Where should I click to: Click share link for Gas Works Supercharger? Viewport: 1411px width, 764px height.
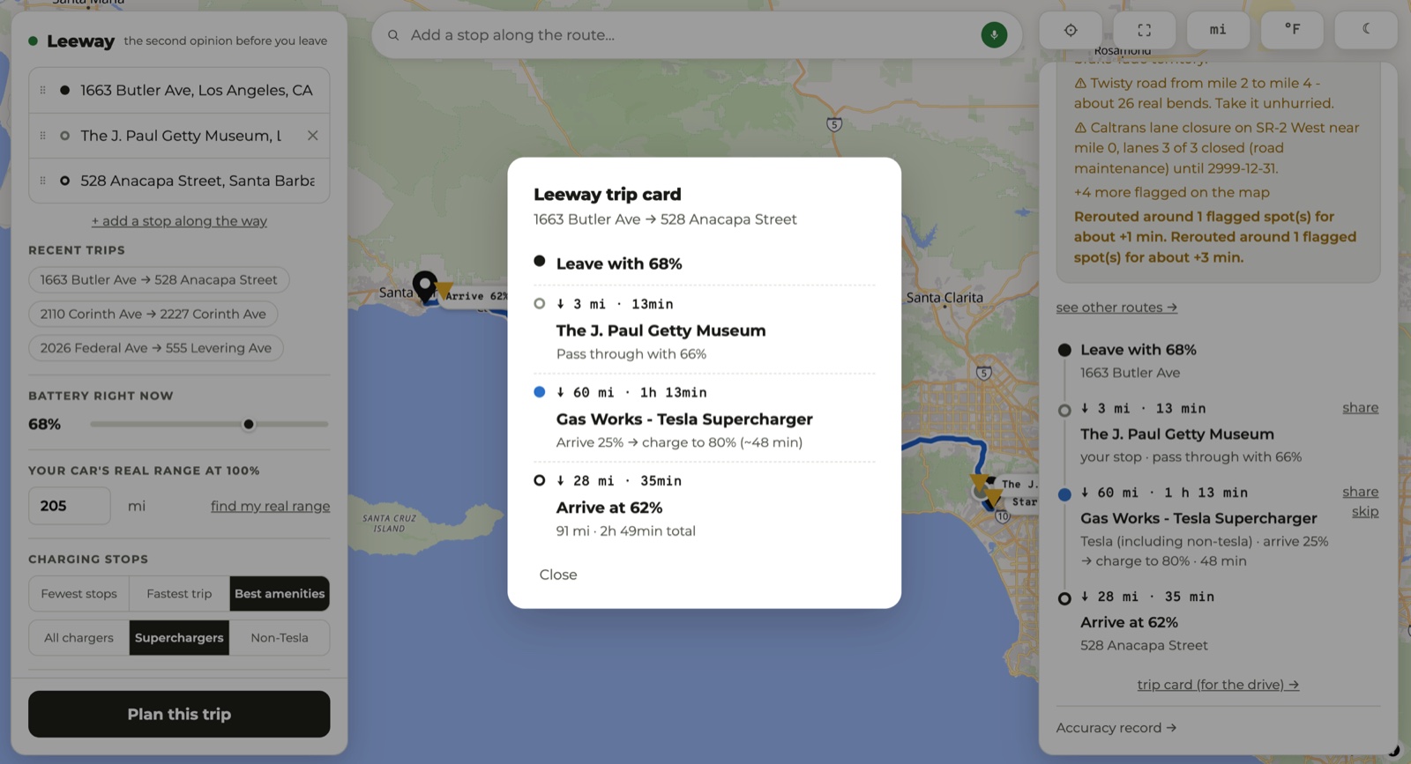1360,492
